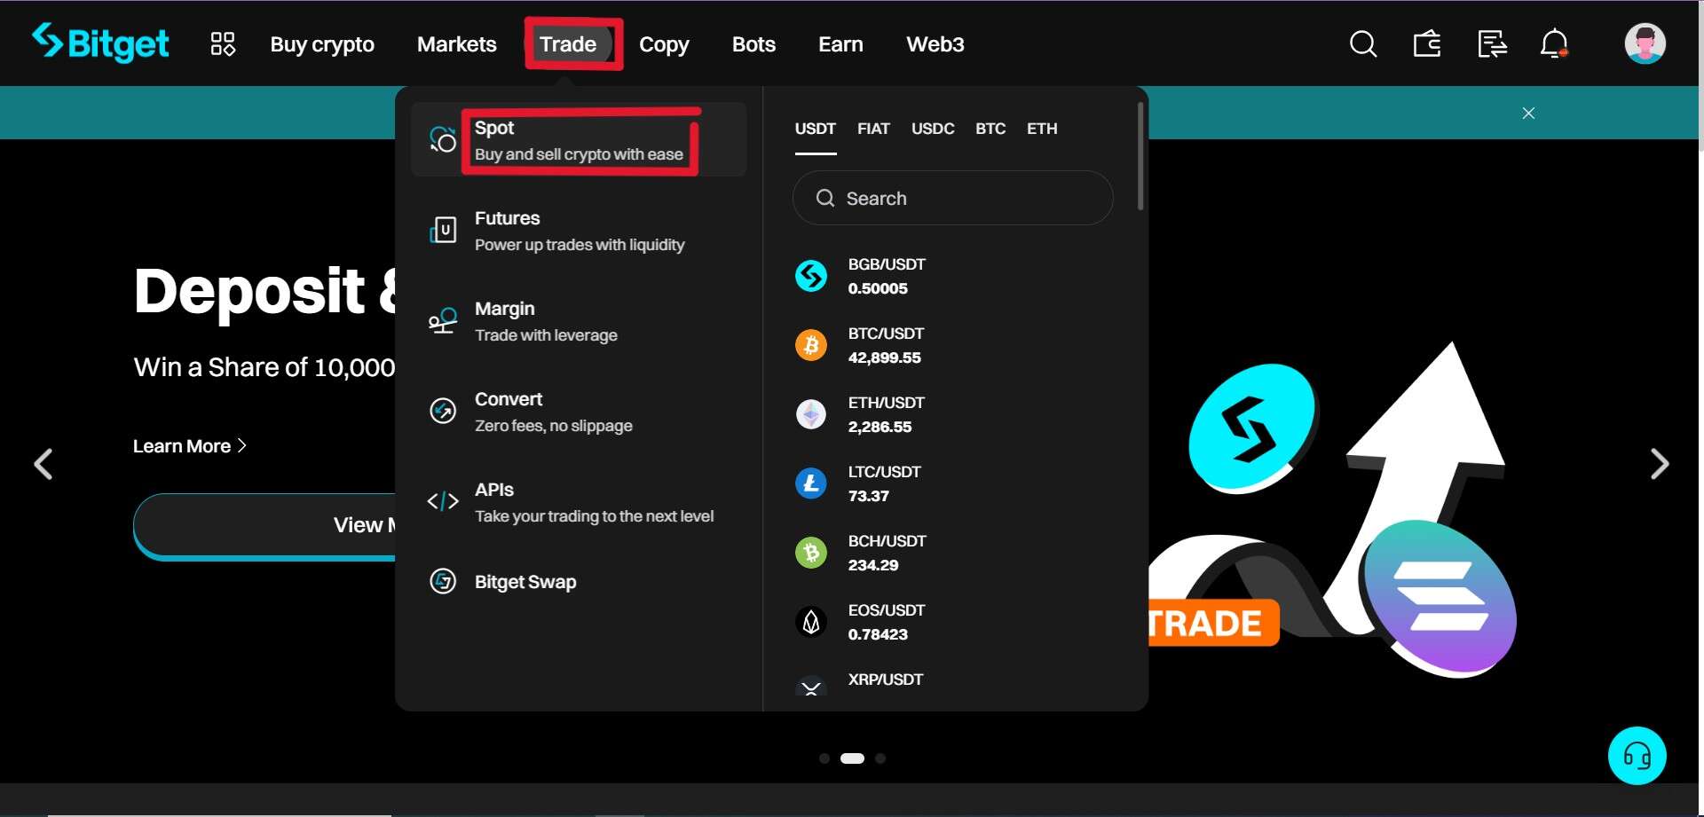Image resolution: width=1704 pixels, height=817 pixels.
Task: Select the third carousel dot
Action: [x=880, y=758]
